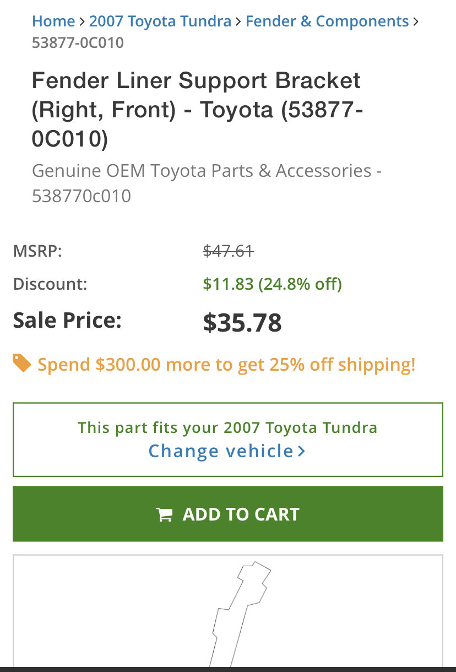Click the orange price tag icon

(x=21, y=364)
